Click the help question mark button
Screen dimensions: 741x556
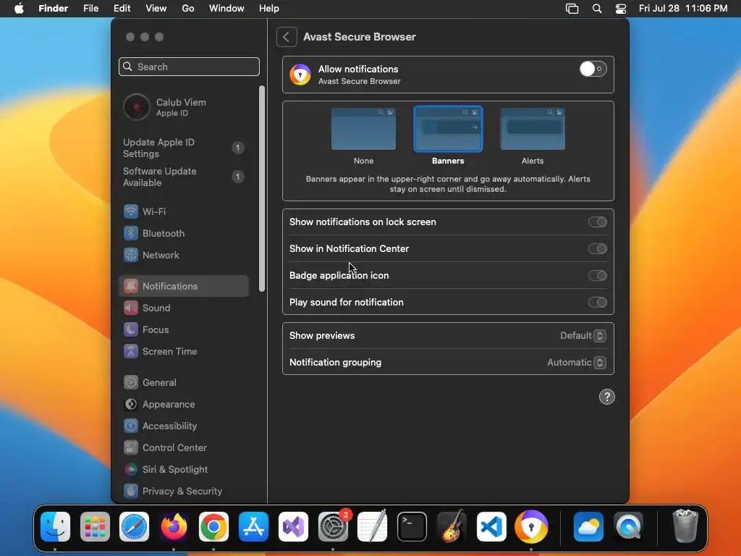pos(607,397)
